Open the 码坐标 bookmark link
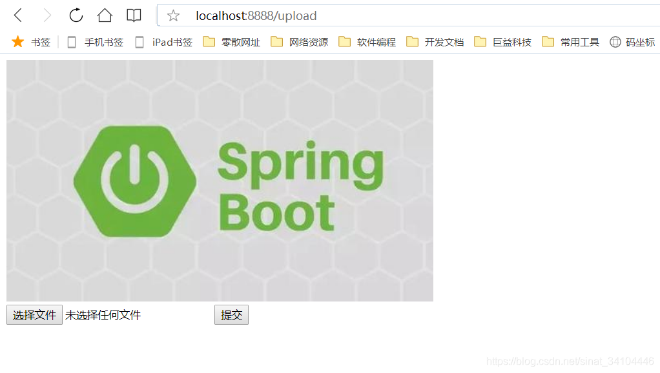The width and height of the screenshot is (660, 373). pyautogui.click(x=632, y=42)
